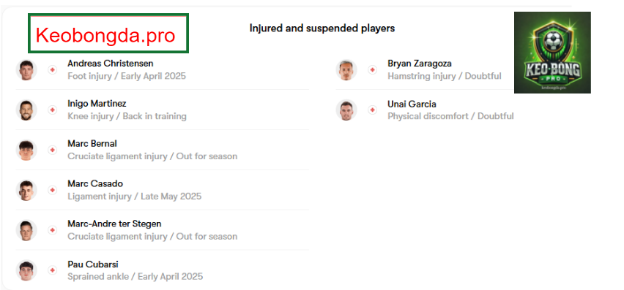Screen dimensions: 624x290
Task: Click Marc Bernal's player photo
Action: tap(26, 150)
